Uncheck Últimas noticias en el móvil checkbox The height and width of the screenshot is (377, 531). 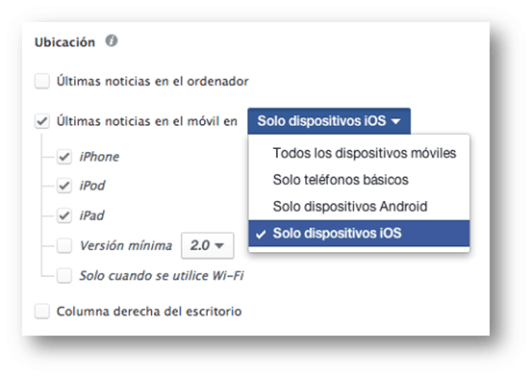pos(42,121)
